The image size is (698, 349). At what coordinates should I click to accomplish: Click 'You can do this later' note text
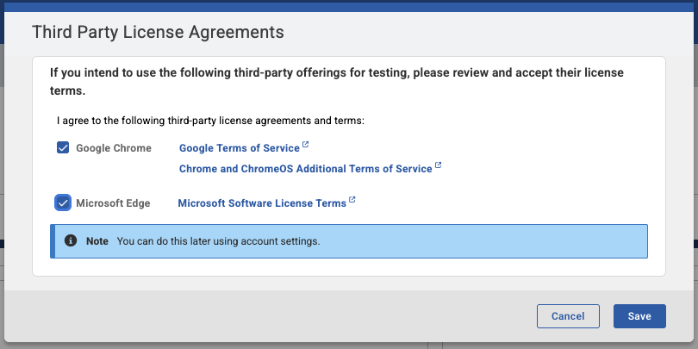(x=218, y=241)
